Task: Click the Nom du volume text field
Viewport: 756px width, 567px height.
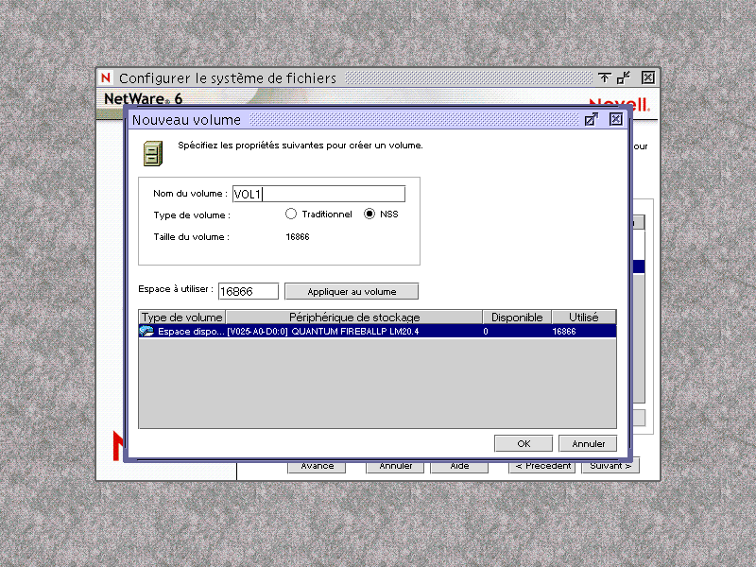Action: pos(318,194)
